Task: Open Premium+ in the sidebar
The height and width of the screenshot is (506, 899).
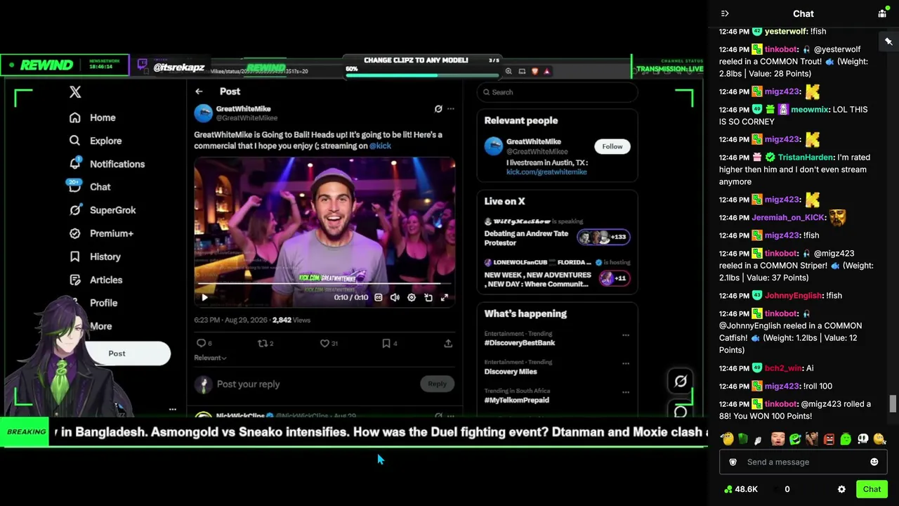Action: [101, 233]
